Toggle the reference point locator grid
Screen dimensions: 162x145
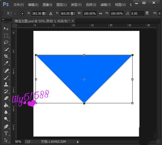click(23, 13)
